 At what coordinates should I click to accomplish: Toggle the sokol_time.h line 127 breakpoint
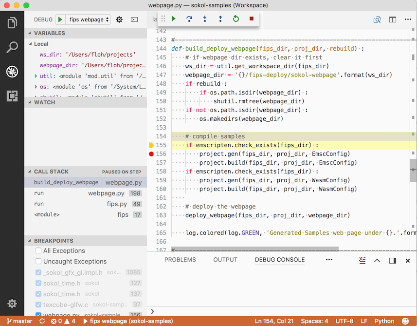pyautogui.click(x=38, y=283)
